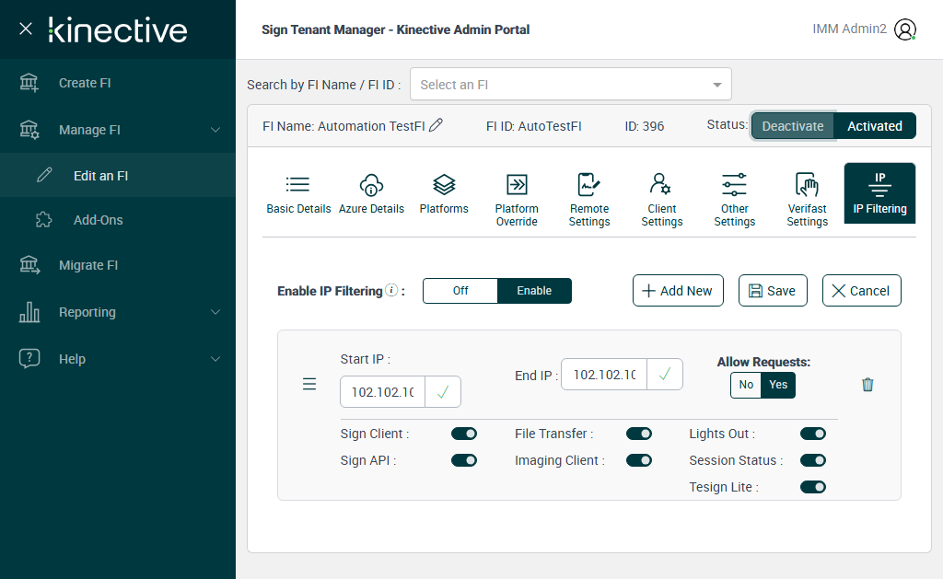The height and width of the screenshot is (579, 943).
Task: Click the Add New button
Action: coord(678,290)
